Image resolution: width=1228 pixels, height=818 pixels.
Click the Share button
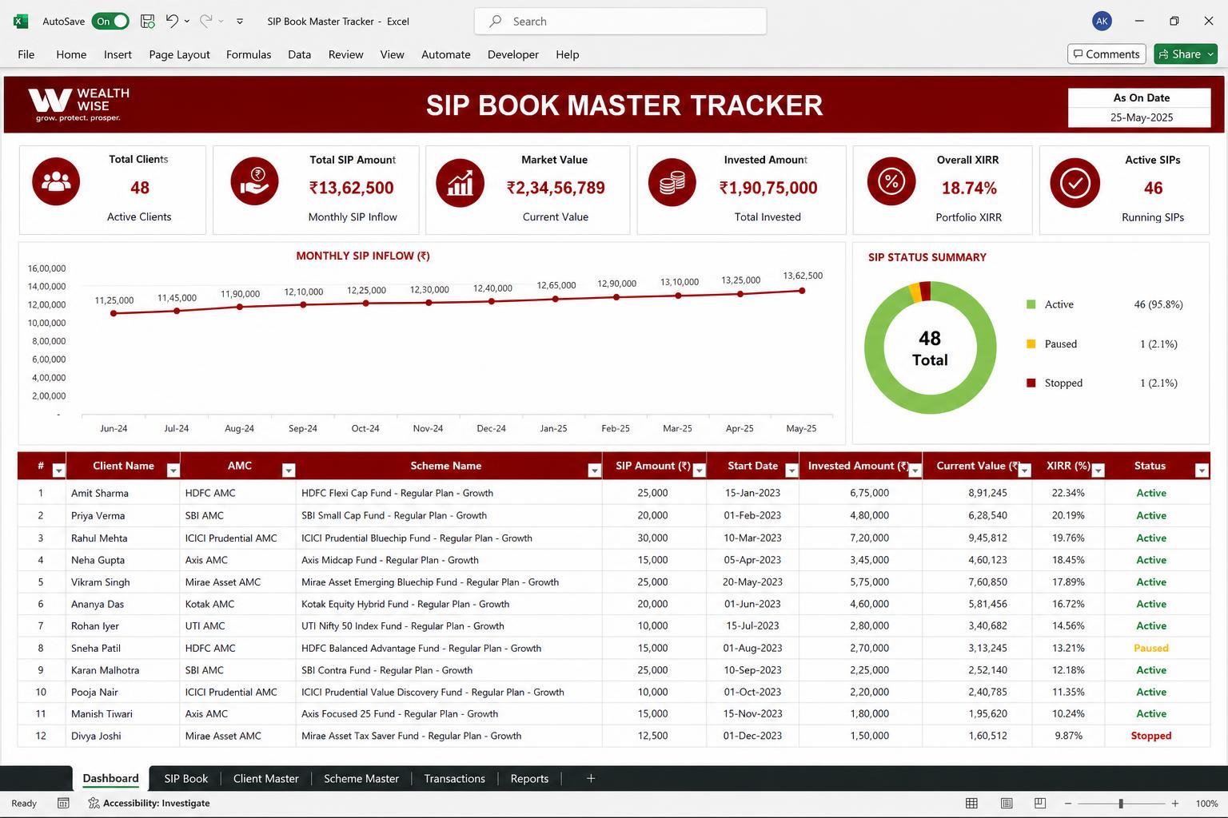click(x=1178, y=54)
